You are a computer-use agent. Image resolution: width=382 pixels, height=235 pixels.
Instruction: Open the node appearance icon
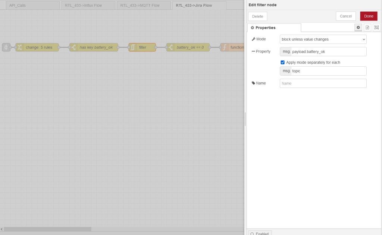tap(376, 28)
